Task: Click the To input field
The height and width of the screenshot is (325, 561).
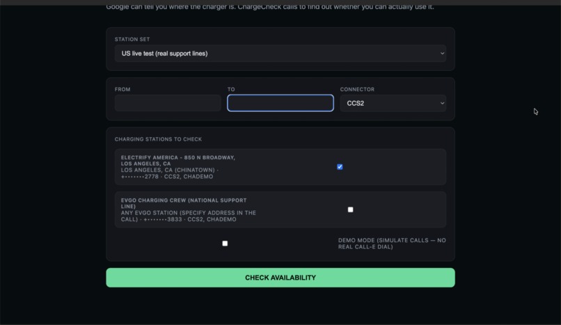Action: 280,103
